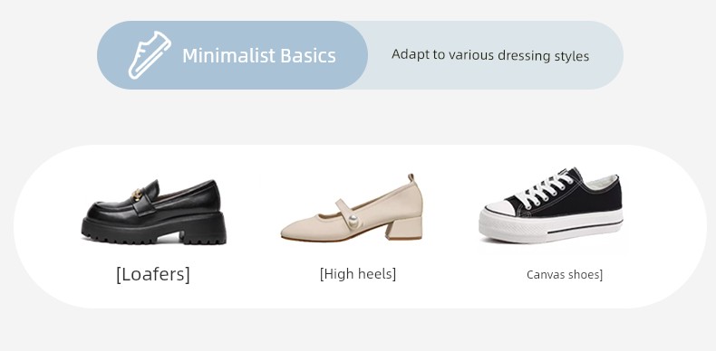Click "Adapt to various dressing styles" text
The image size is (716, 351).
(490, 55)
